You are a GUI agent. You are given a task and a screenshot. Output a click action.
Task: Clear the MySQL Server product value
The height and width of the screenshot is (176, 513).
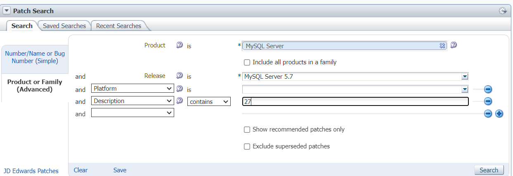[x=442, y=46]
